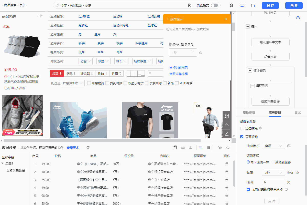This screenshot has height=205, width=307.
Task: Collapse the workflow with the blue double chevron
Action: (298, 17)
